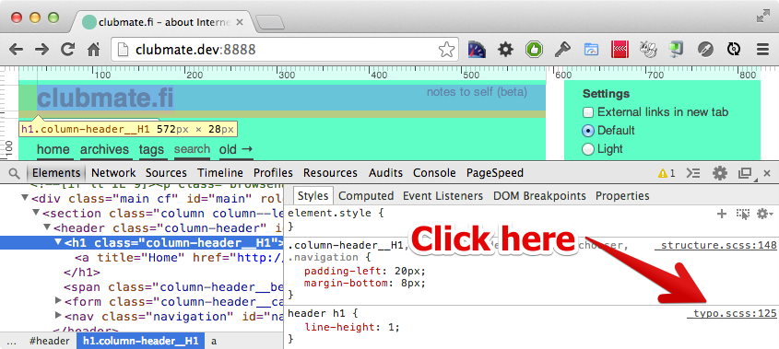The height and width of the screenshot is (349, 779).
Task: Open the Styles pane gear dropdown
Action: (x=764, y=214)
